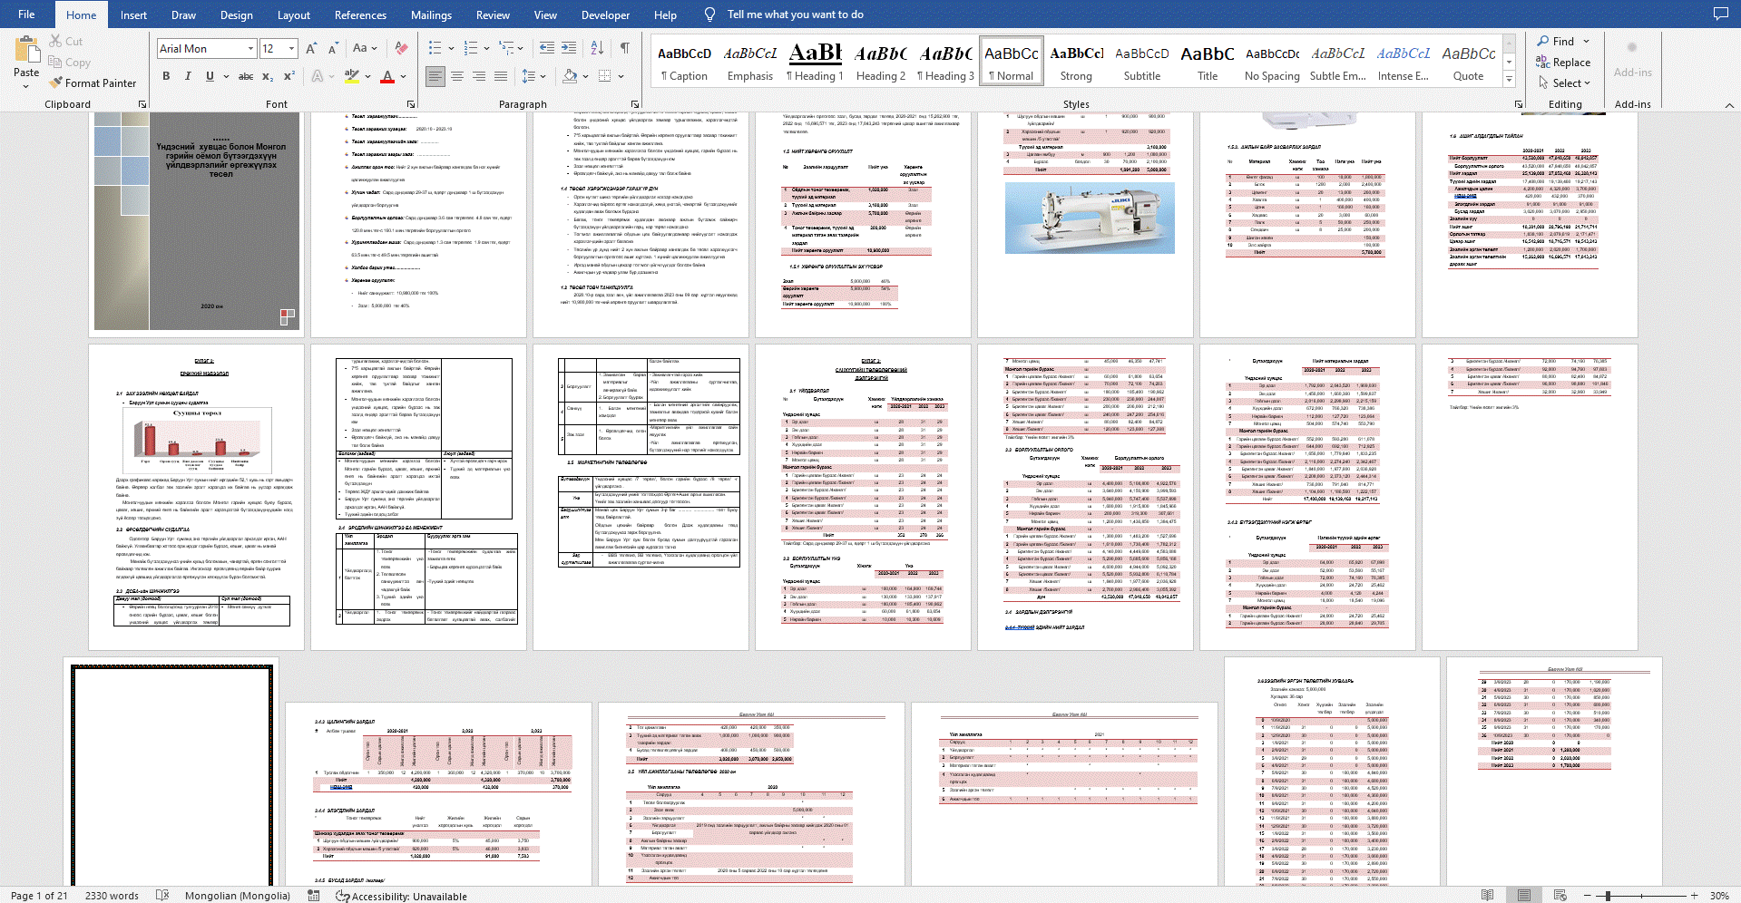Apply the Subtle Emphasis style
The image size is (1741, 903).
(x=1338, y=62)
